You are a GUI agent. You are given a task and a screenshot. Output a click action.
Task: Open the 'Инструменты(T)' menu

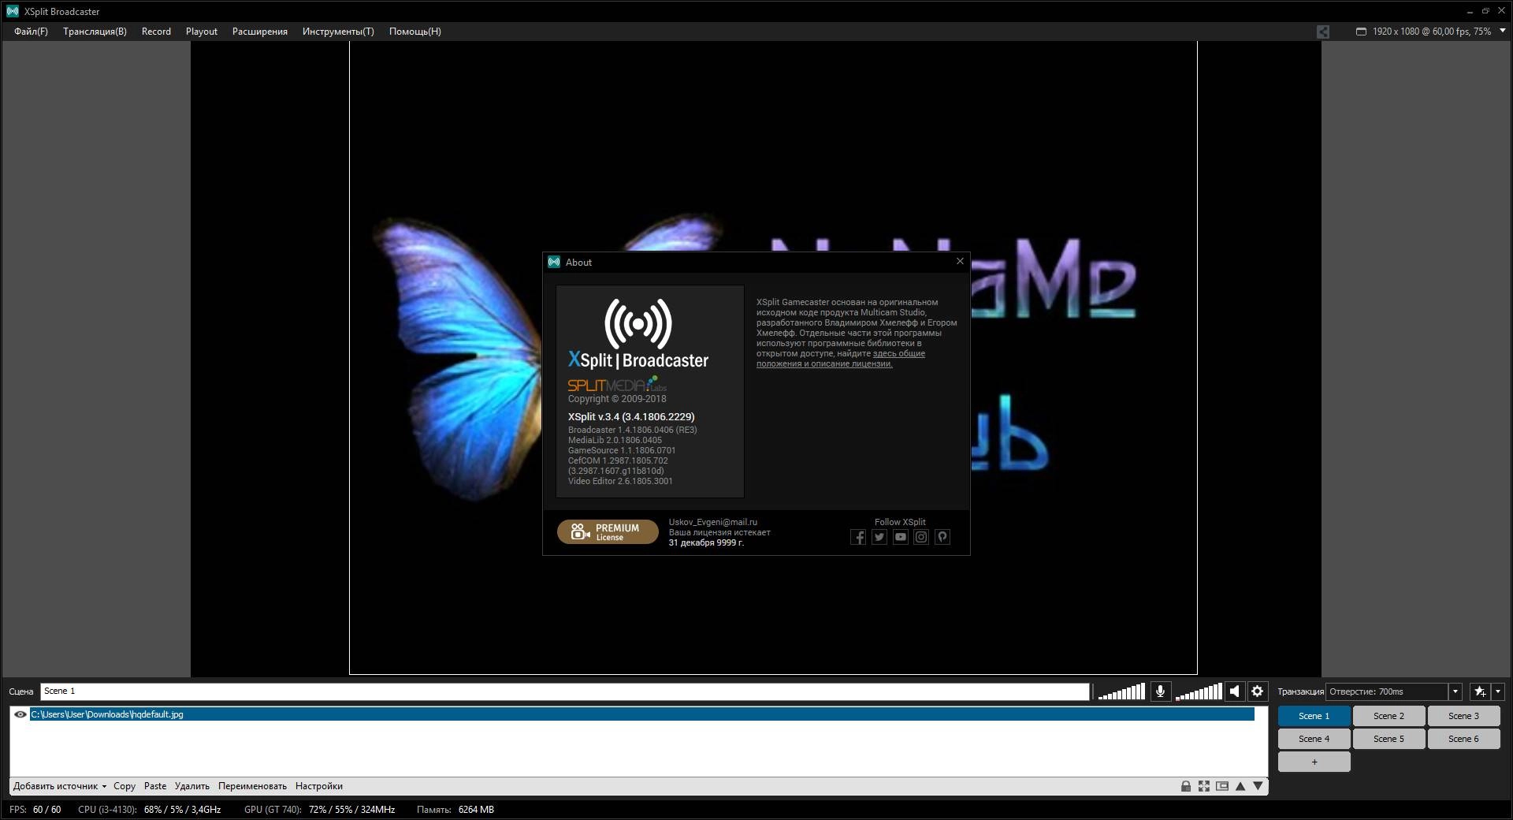pyautogui.click(x=338, y=32)
